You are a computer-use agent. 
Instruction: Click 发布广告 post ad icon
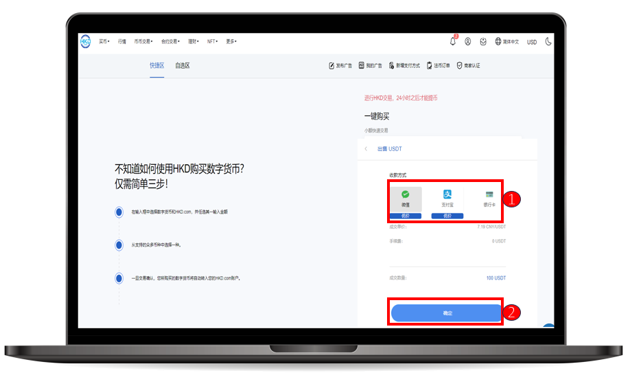[x=332, y=66]
